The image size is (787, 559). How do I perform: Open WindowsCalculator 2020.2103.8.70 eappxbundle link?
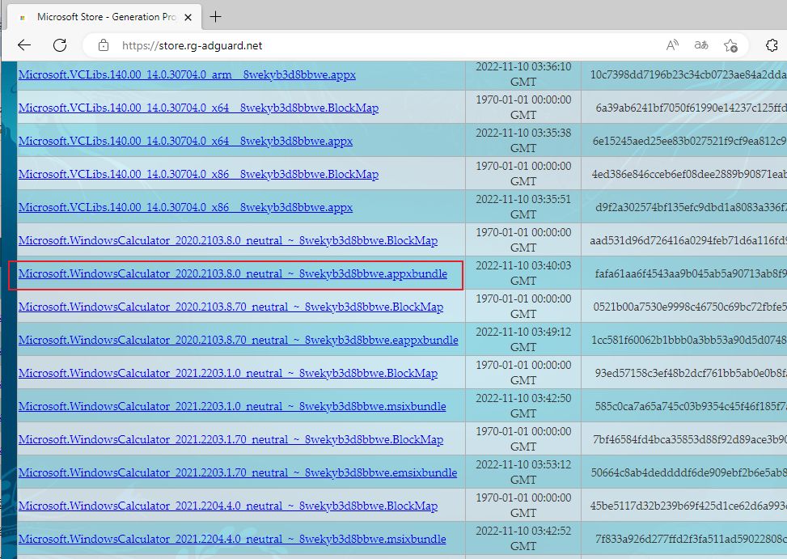point(238,340)
